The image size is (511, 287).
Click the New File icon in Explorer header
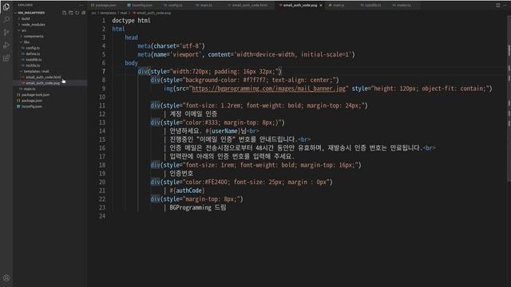pyautogui.click(x=64, y=13)
